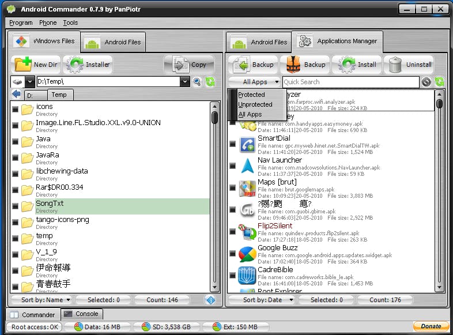
Task: Click the Temp breadcrumb button
Action: point(60,95)
